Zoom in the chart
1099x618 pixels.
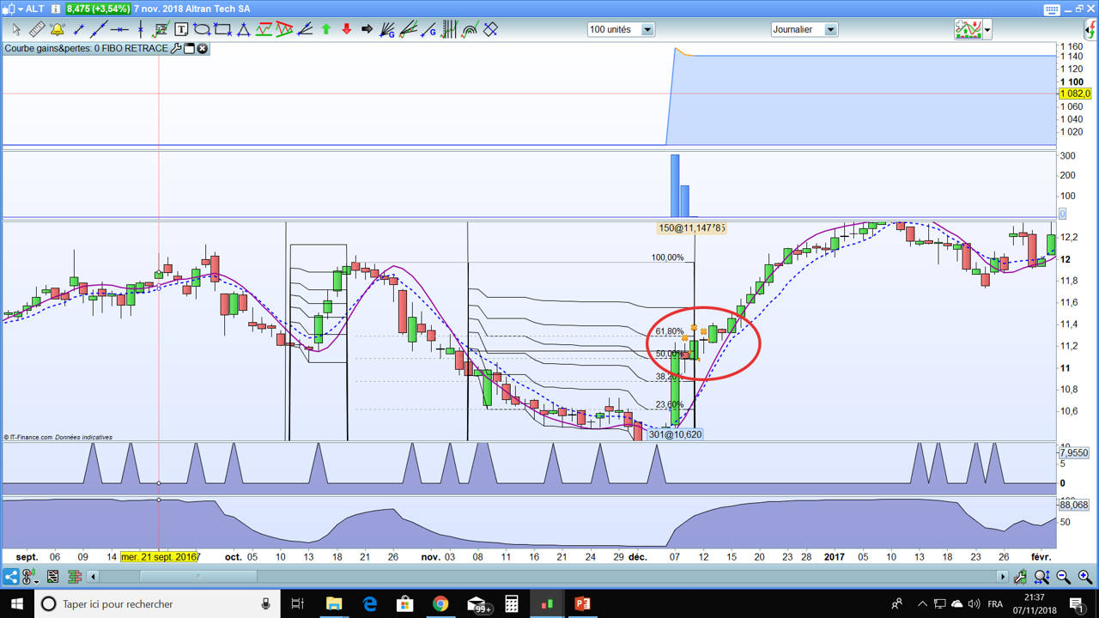click(1085, 577)
